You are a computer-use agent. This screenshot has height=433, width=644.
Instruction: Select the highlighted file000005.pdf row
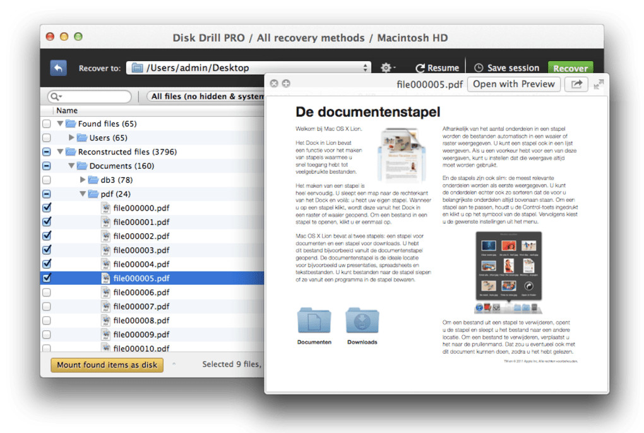pos(152,278)
